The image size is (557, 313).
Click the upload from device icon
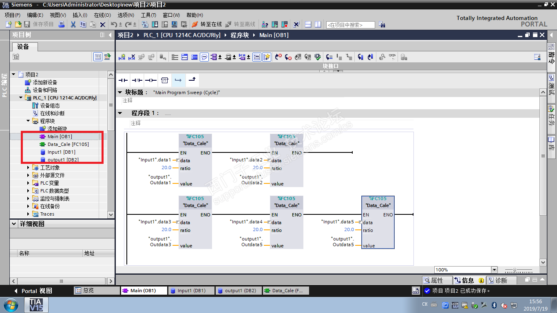(165, 24)
